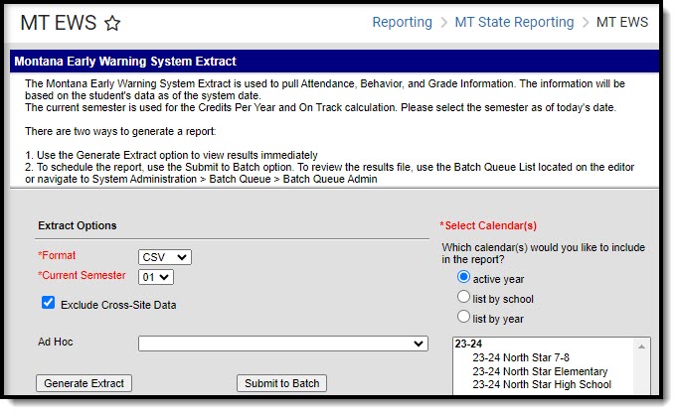Uncheck the Exclude Cross-Site Data checkbox
The width and height of the screenshot is (678, 414).
coord(49,303)
